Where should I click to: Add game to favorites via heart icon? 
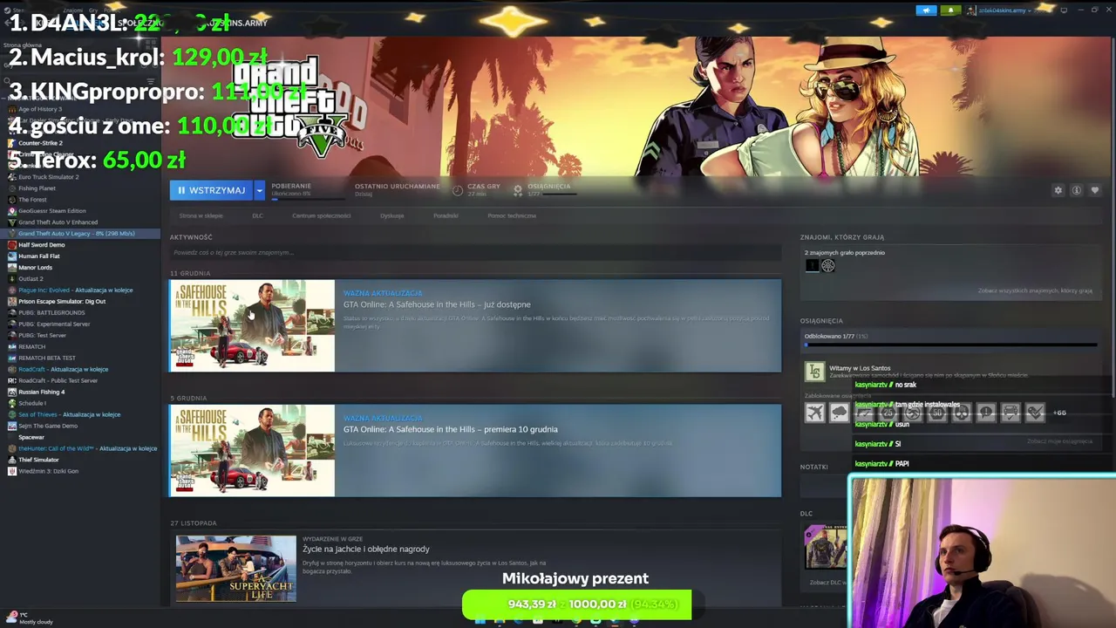[x=1095, y=190]
